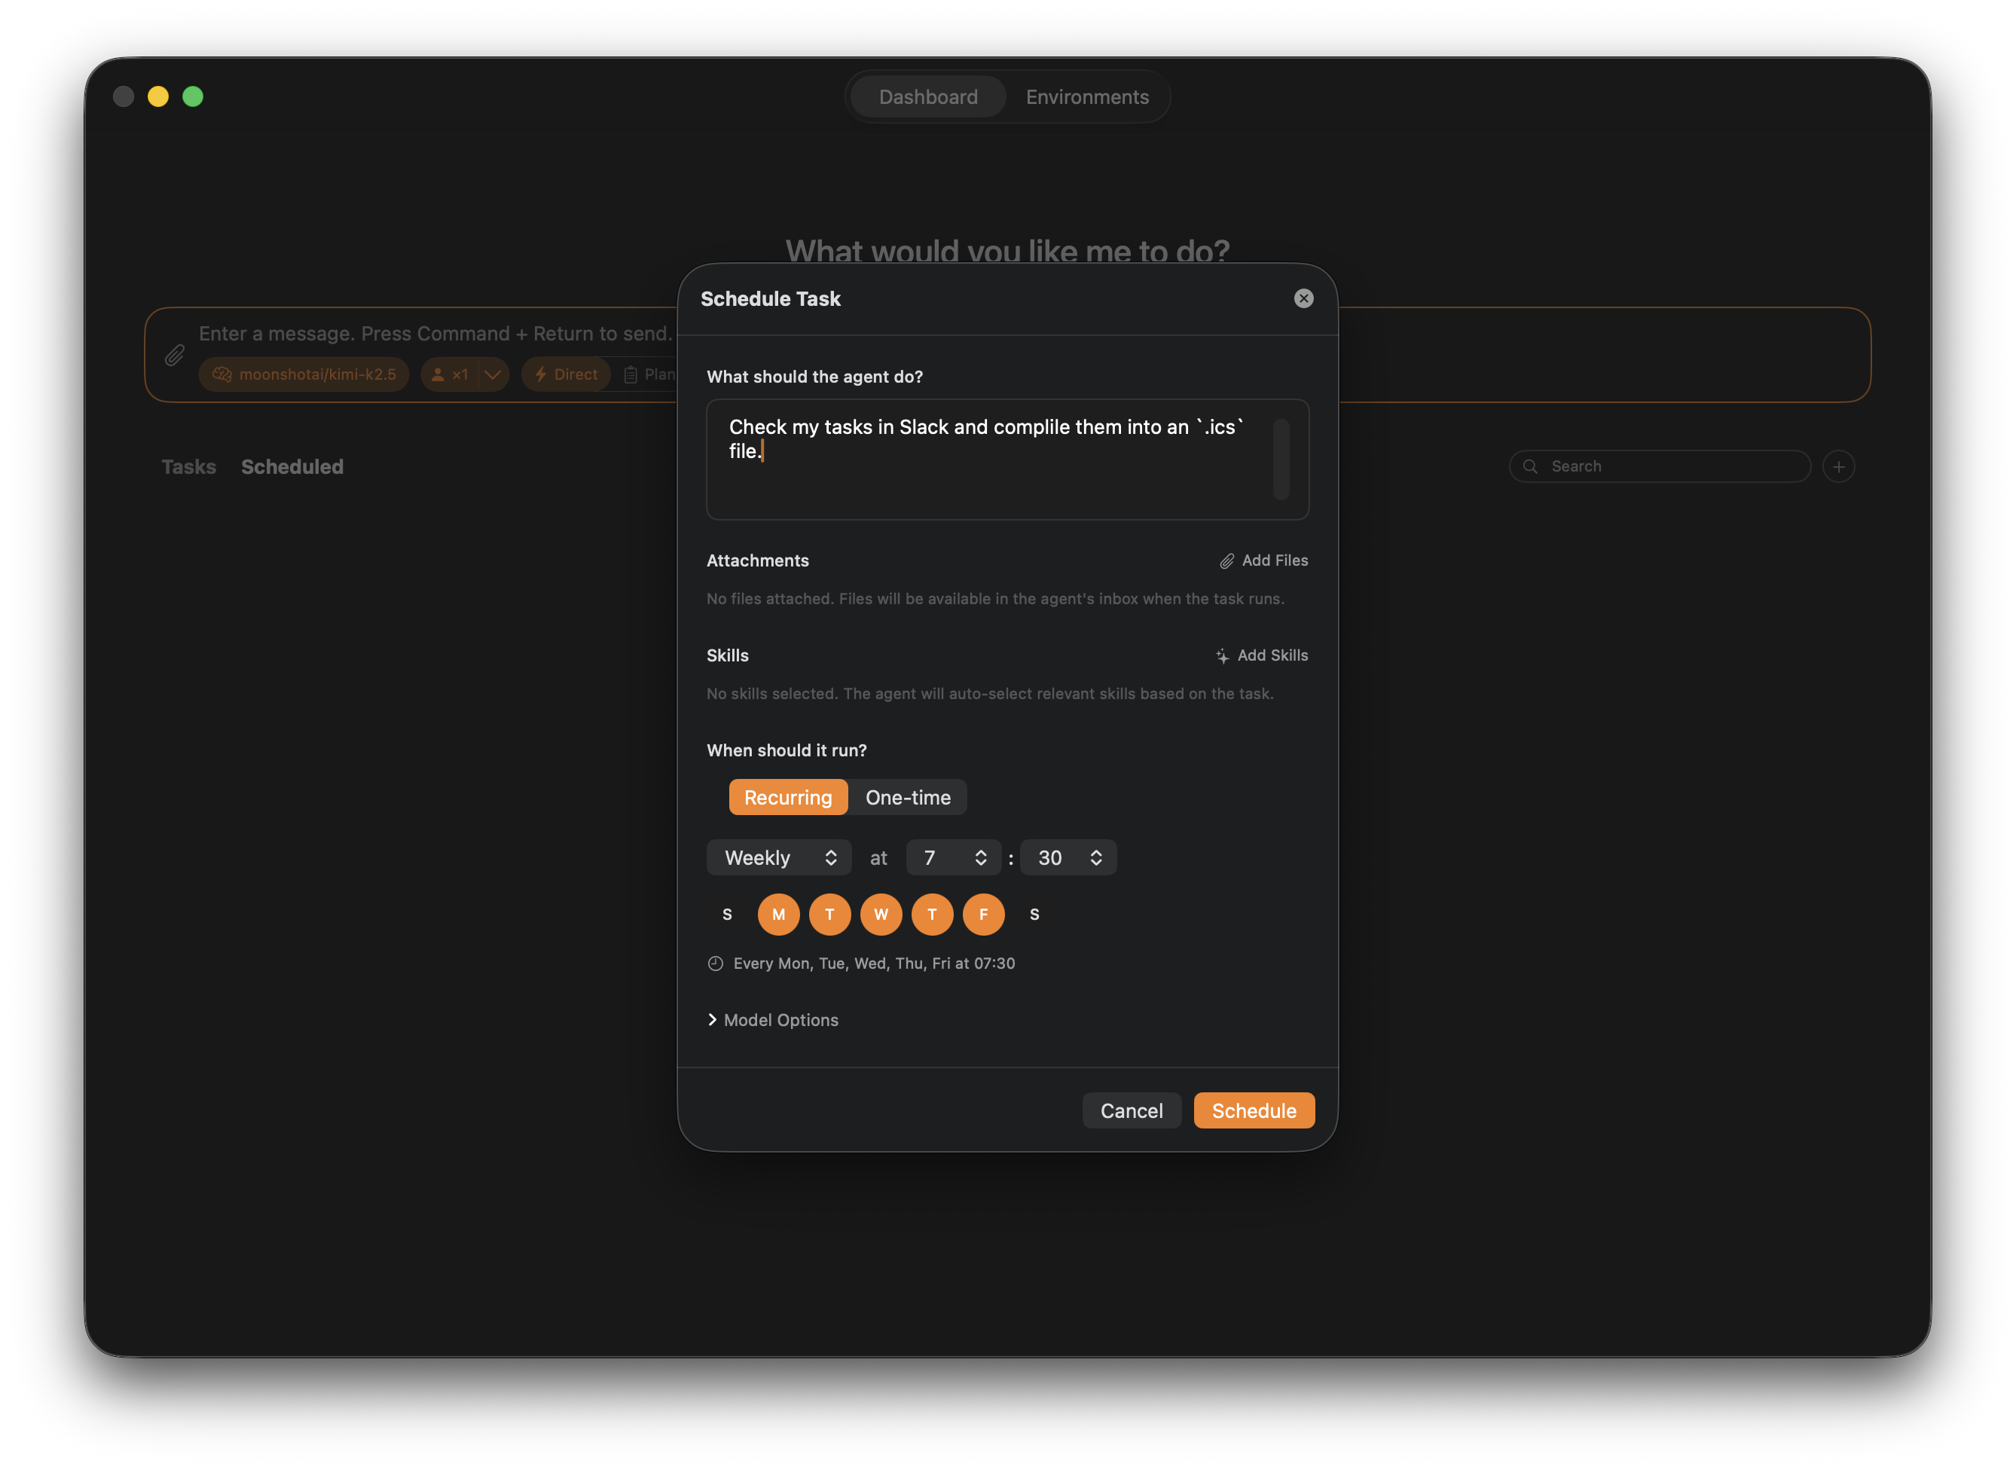This screenshot has width=2016, height=1469.
Task: Increase the hour value stepper
Action: click(982, 852)
